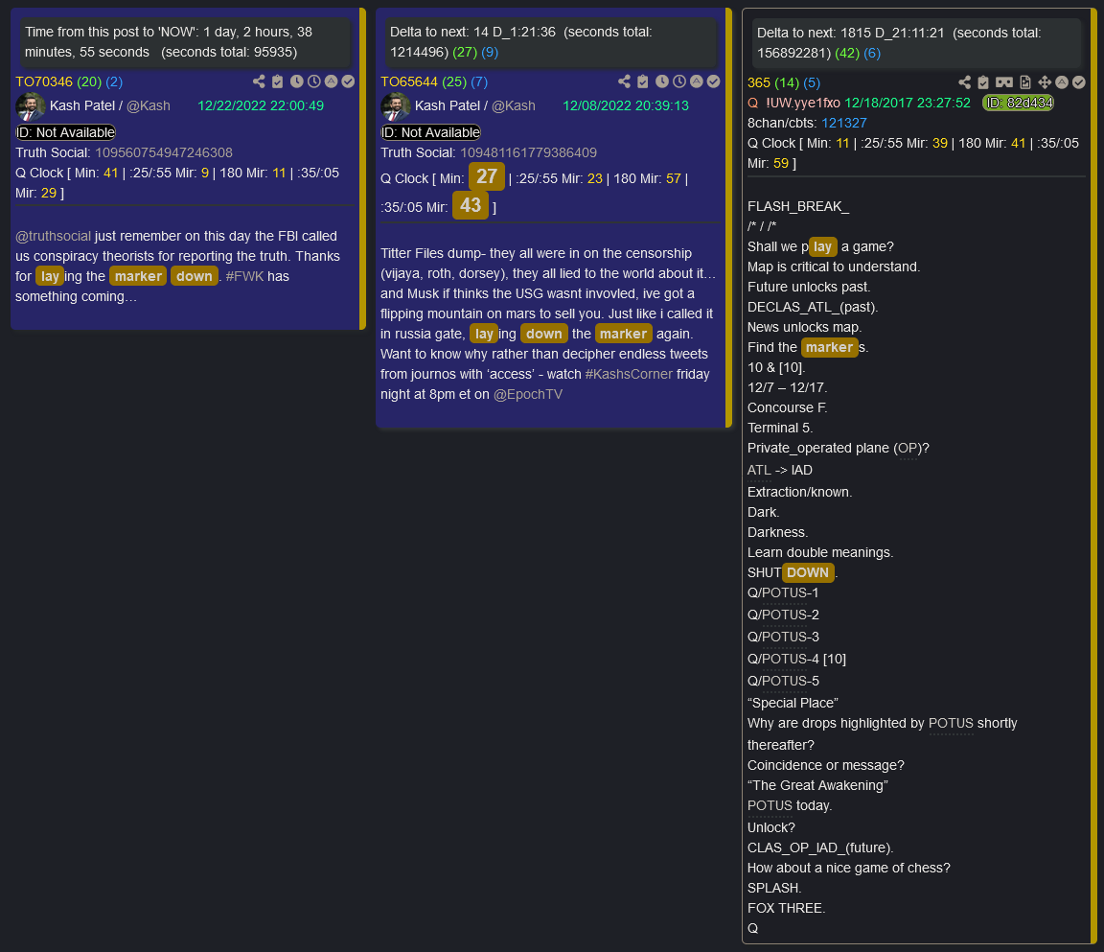Image resolution: width=1104 pixels, height=952 pixels.
Task: Click outlined clock icon on post TO70346
Action: click(x=314, y=81)
